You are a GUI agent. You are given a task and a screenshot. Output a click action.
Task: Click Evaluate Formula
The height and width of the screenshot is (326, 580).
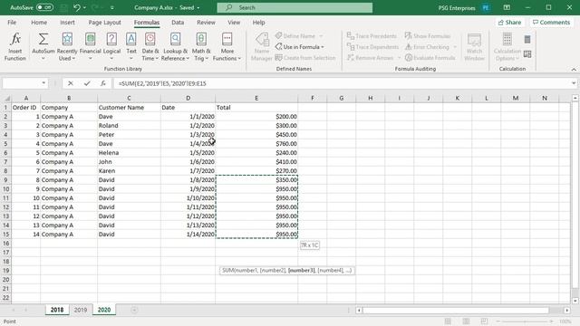click(430, 58)
